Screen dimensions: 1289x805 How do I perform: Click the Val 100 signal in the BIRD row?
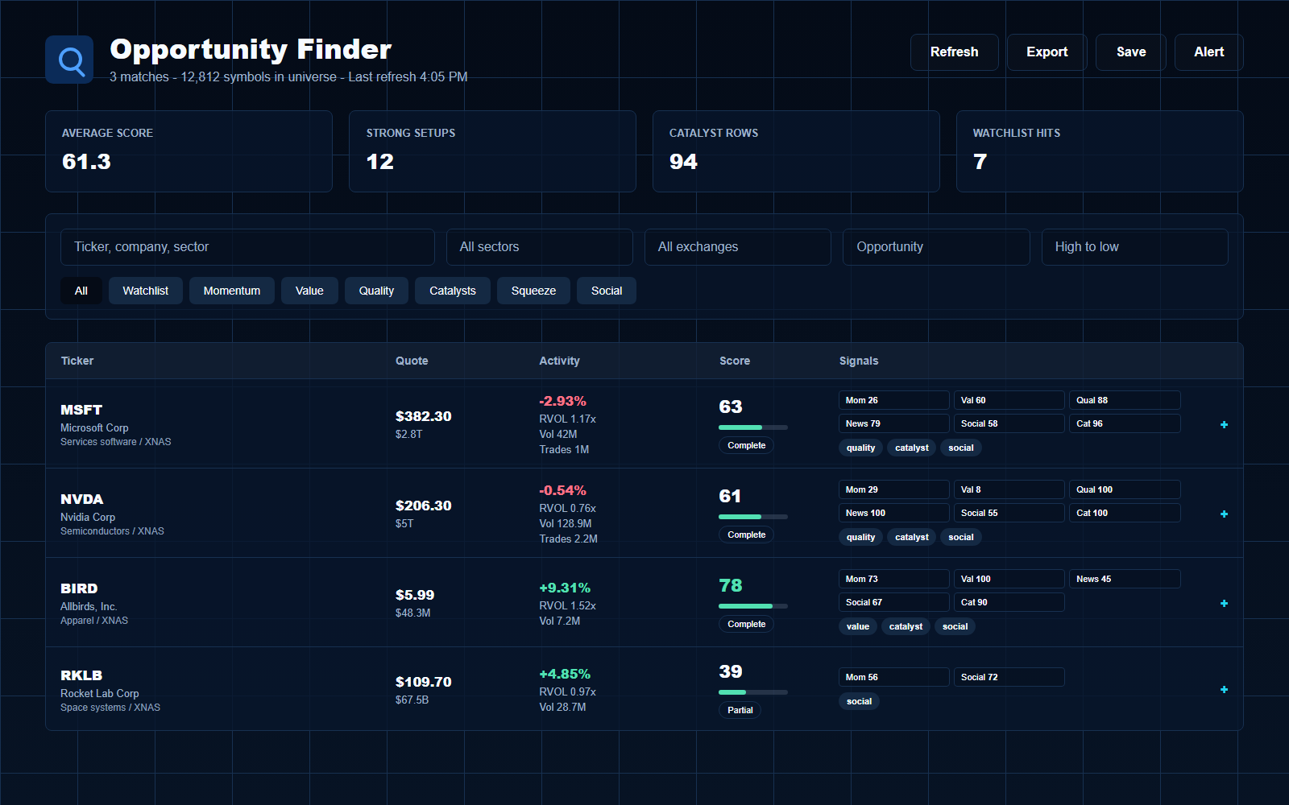tap(1009, 579)
